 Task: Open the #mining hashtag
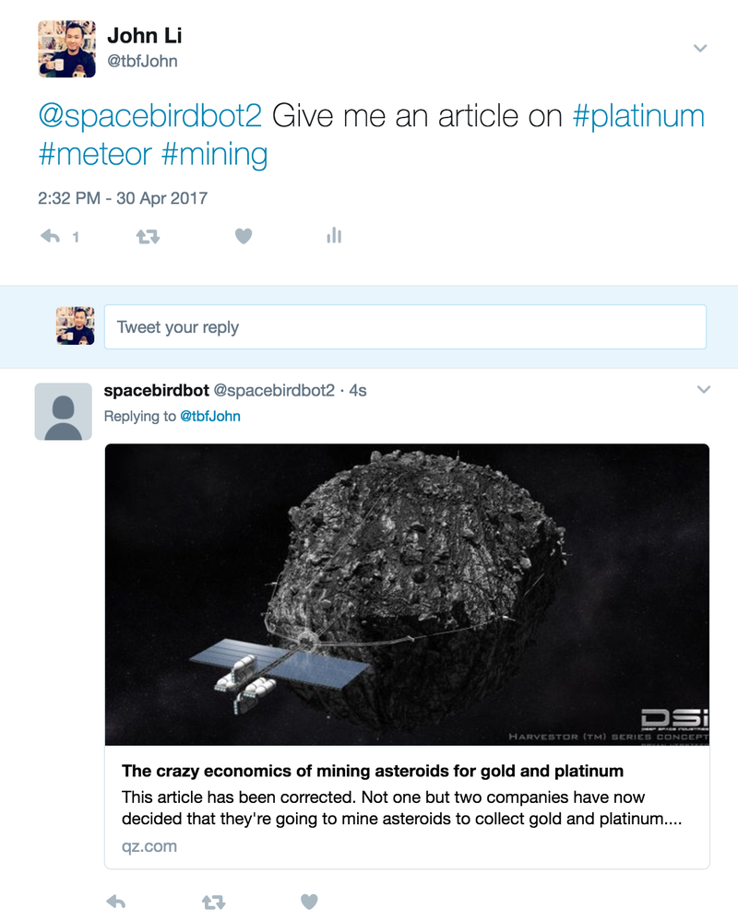point(214,155)
